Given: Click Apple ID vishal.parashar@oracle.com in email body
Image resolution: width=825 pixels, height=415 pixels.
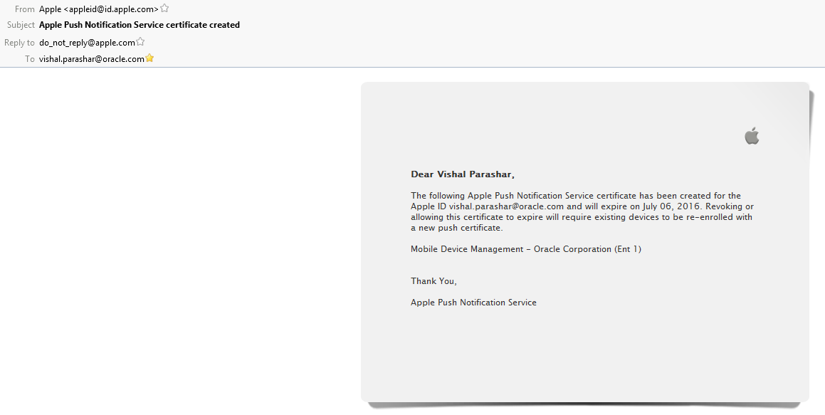Looking at the screenshot, I should tap(506, 206).
